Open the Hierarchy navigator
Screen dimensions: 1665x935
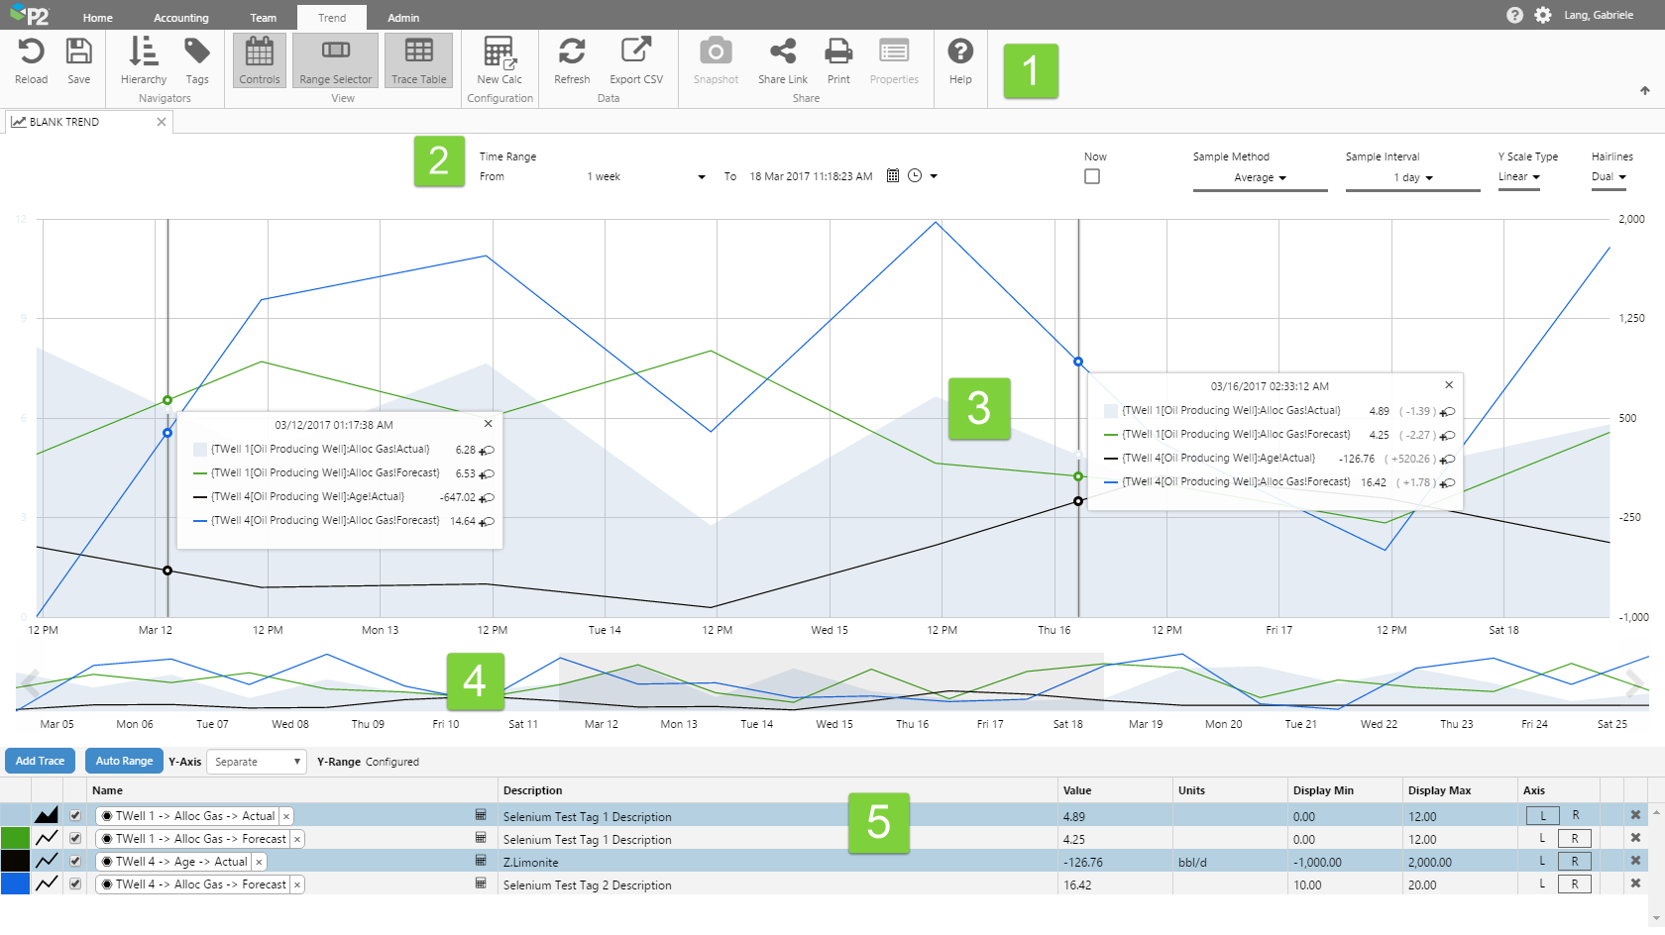144,60
